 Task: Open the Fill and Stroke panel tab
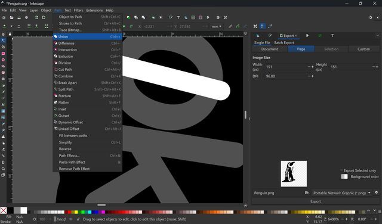click(x=270, y=36)
